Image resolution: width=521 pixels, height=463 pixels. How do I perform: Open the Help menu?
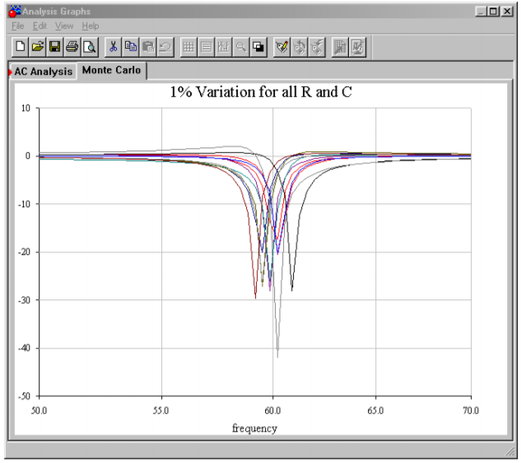pyautogui.click(x=90, y=26)
